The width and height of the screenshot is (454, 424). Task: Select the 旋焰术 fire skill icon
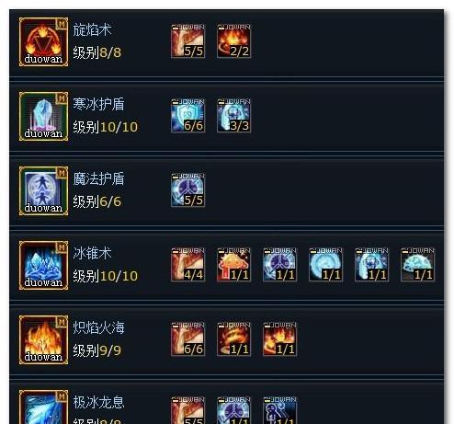43,41
